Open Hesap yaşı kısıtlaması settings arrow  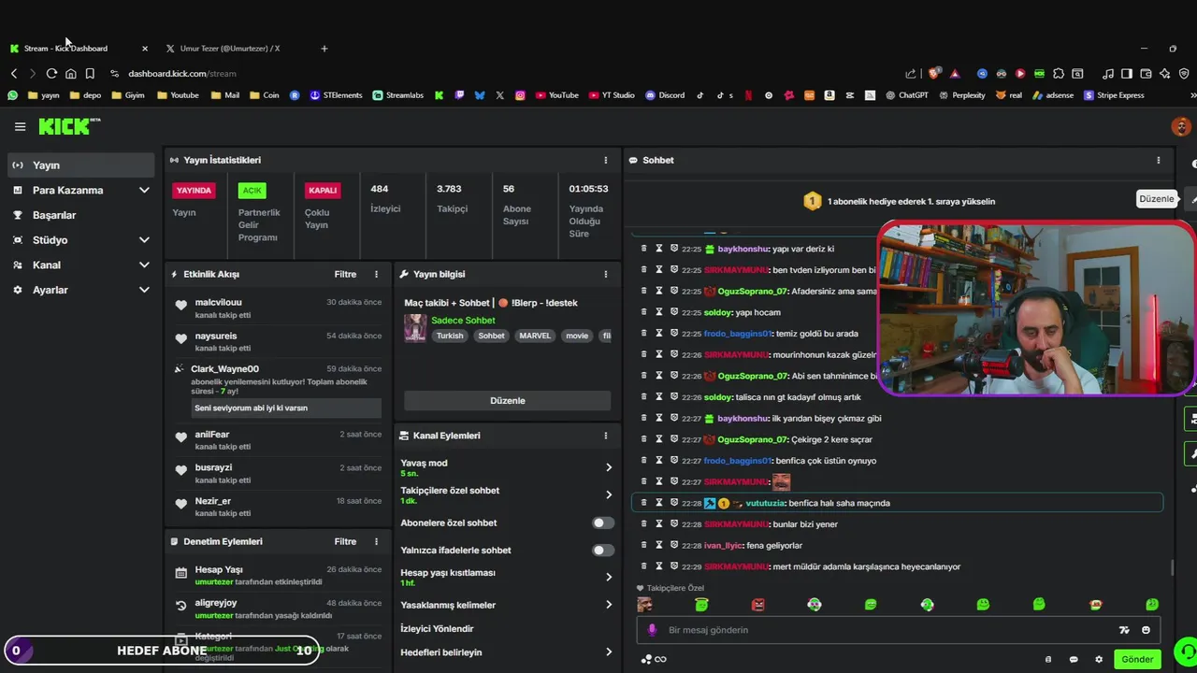pyautogui.click(x=609, y=577)
